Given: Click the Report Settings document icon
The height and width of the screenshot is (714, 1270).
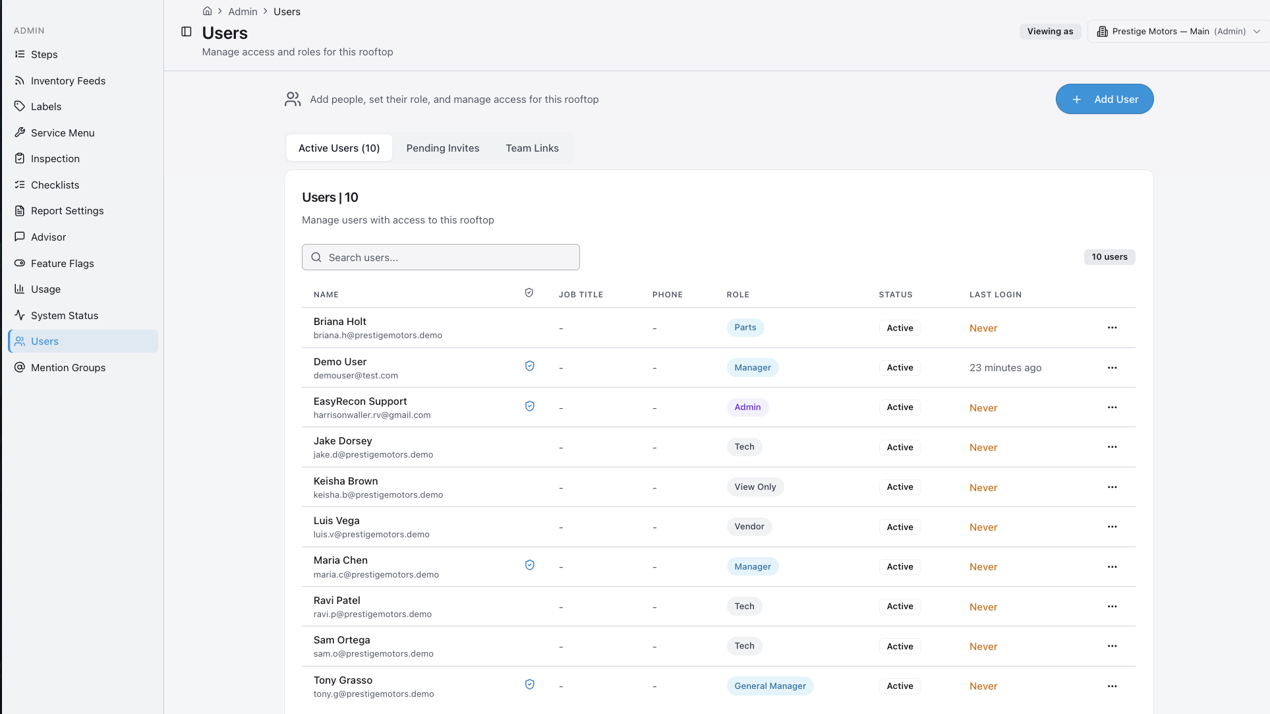Looking at the screenshot, I should pos(20,210).
